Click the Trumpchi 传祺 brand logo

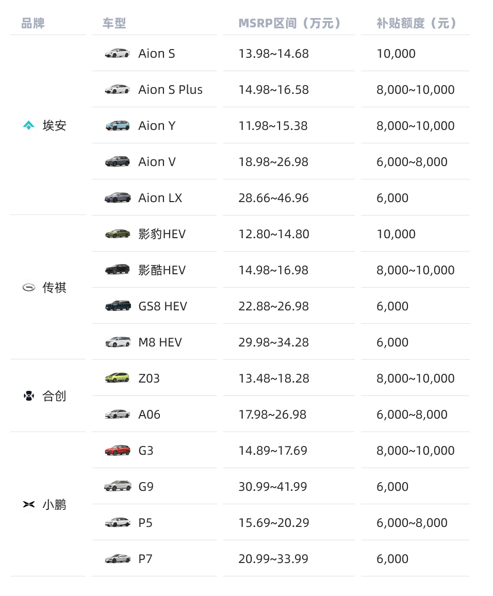click(x=29, y=288)
